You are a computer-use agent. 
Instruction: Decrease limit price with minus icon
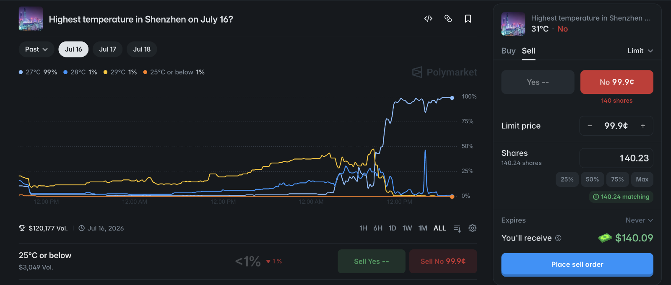(590, 126)
